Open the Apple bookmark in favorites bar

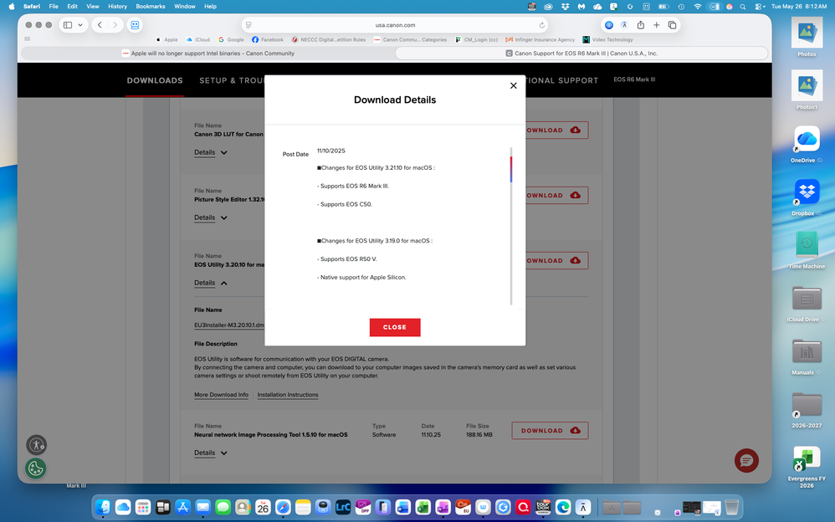click(x=166, y=39)
